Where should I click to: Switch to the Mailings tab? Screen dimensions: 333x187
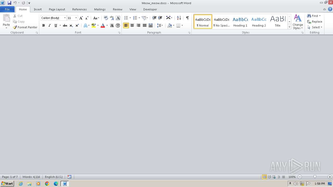click(100, 9)
